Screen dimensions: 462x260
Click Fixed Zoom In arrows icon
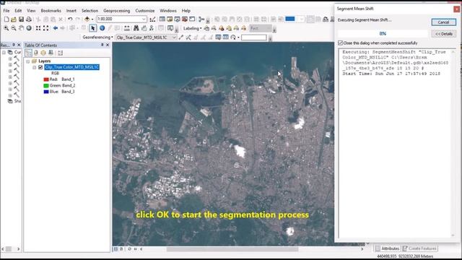point(38,28)
